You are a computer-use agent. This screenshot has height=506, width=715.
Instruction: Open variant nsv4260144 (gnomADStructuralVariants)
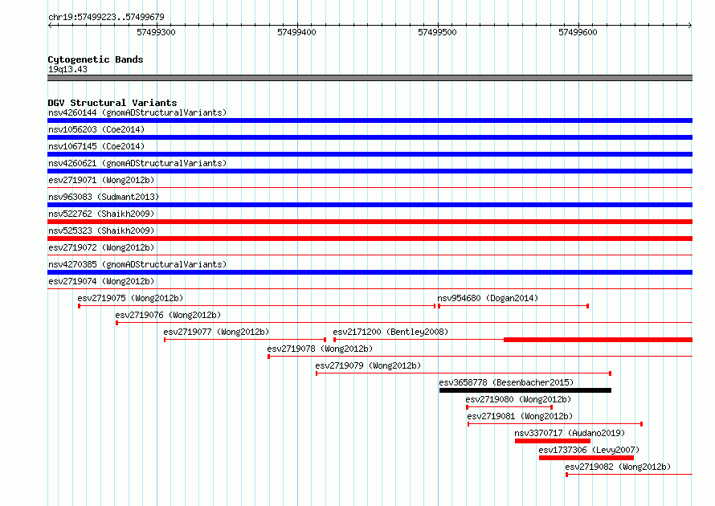click(x=137, y=112)
